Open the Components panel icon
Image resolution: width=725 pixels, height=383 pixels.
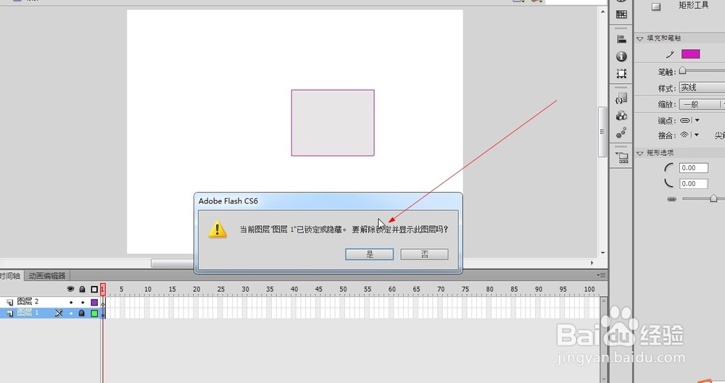(x=621, y=116)
